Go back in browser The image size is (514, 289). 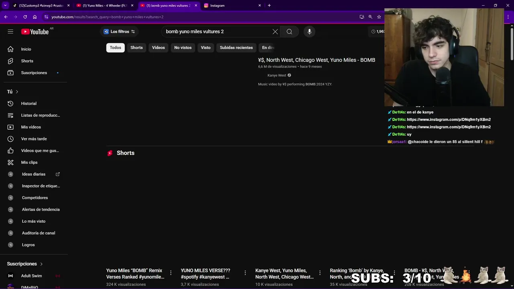[6, 17]
